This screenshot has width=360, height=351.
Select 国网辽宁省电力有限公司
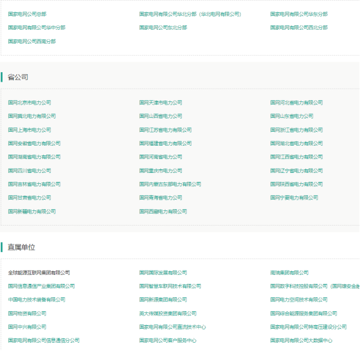tap(297, 170)
